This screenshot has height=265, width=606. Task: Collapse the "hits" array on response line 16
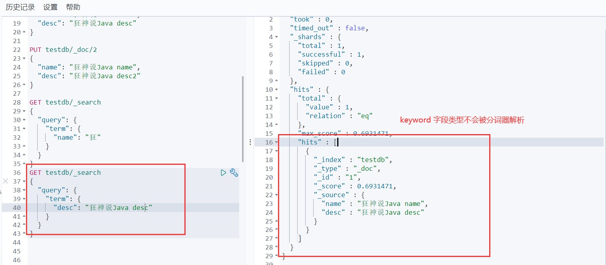click(x=276, y=142)
